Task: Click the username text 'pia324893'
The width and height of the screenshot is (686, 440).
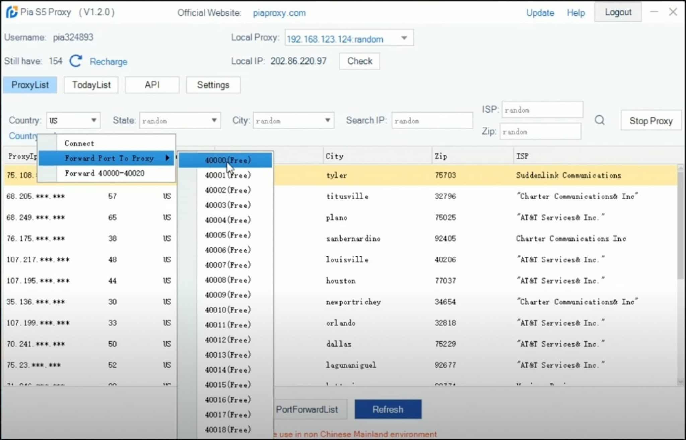Action: tap(73, 37)
